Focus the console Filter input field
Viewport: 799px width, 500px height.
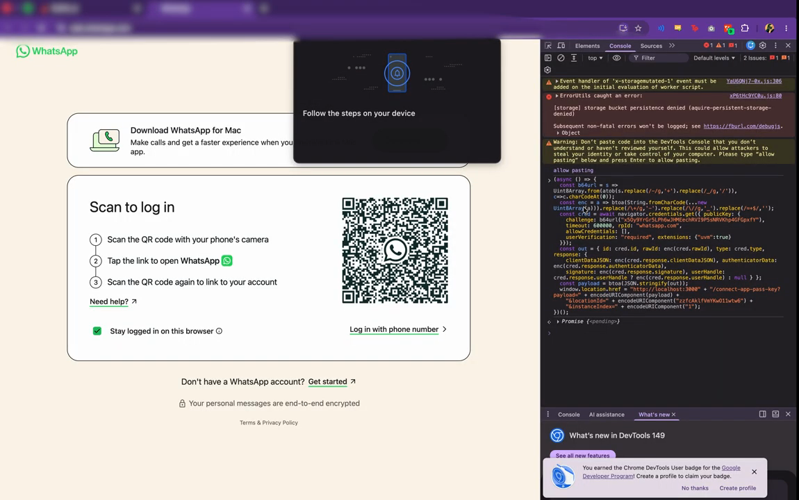[x=659, y=58]
